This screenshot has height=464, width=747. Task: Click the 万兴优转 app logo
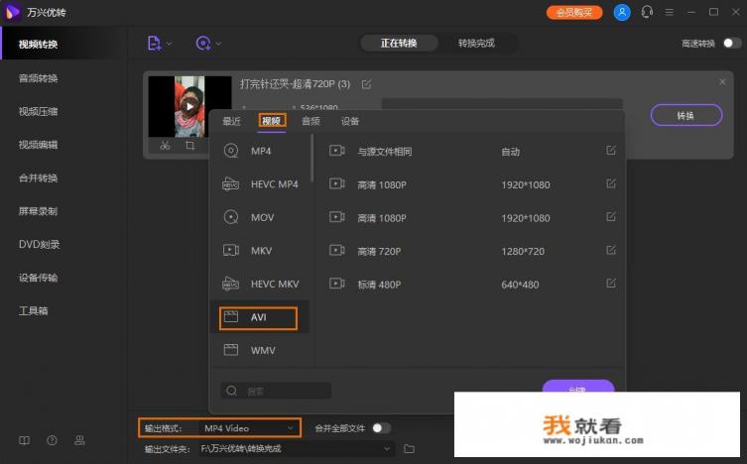[12, 12]
